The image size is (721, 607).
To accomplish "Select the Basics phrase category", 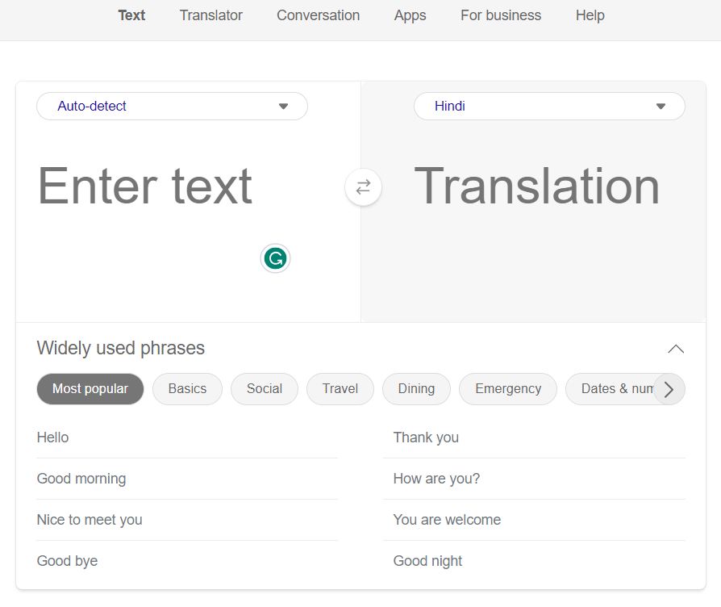I will pos(187,389).
